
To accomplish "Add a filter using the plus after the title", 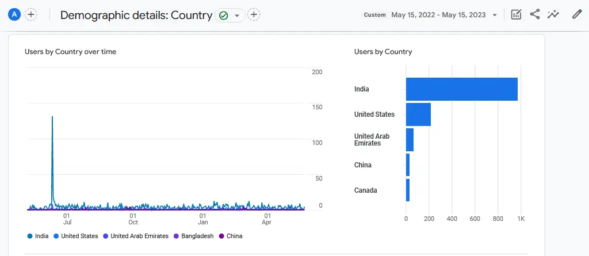I will pyautogui.click(x=254, y=15).
